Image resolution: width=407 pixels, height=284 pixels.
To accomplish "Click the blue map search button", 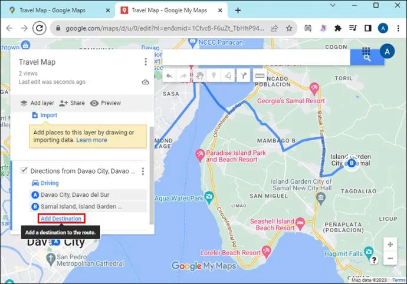I will pyautogui.click(x=367, y=57).
